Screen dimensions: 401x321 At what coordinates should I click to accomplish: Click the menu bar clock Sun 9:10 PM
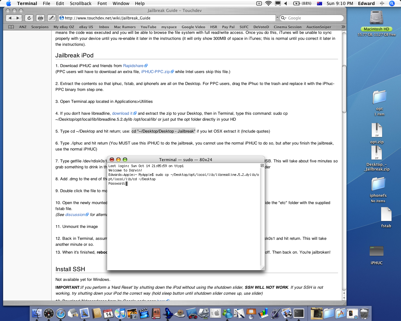pyautogui.click(x=340, y=3)
